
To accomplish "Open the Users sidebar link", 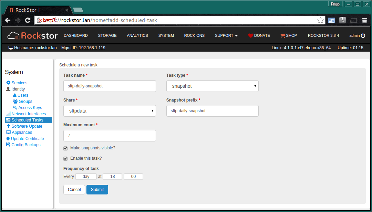I will click(23, 95).
